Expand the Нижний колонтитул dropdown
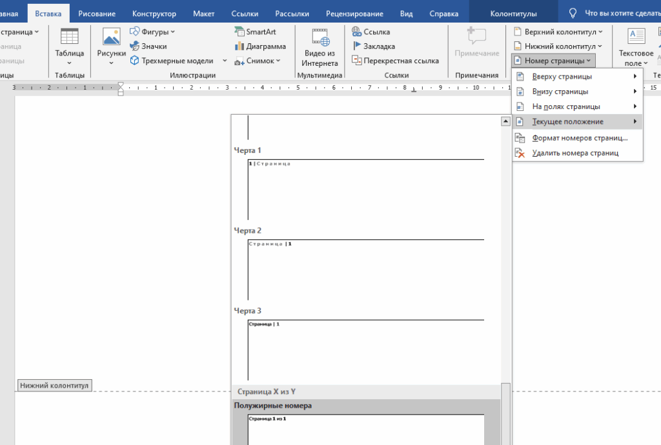 pos(558,46)
